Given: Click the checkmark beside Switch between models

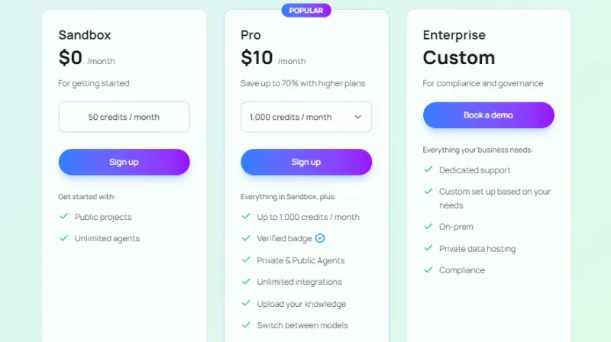Looking at the screenshot, I should pyautogui.click(x=246, y=325).
